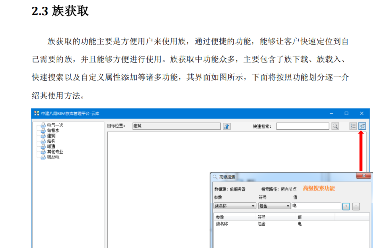Screen dimensions: 383x248
Task: Select 电气一次 in the category tree
Action: (x=55, y=125)
